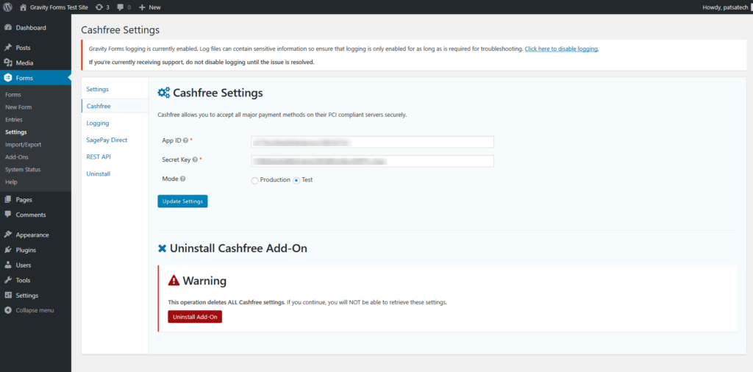This screenshot has height=372, width=753.
Task: Click the gears icon beside Cashfree Settings
Action: click(164, 93)
